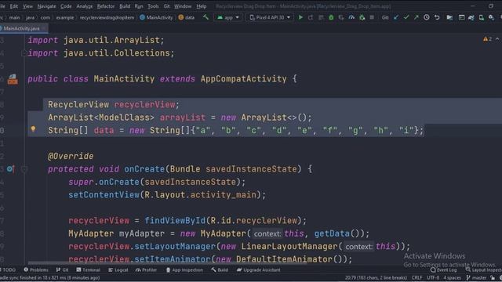This screenshot has height=282, width=502.
Task: Click Apply Code Changes icon
Action: click(321, 17)
